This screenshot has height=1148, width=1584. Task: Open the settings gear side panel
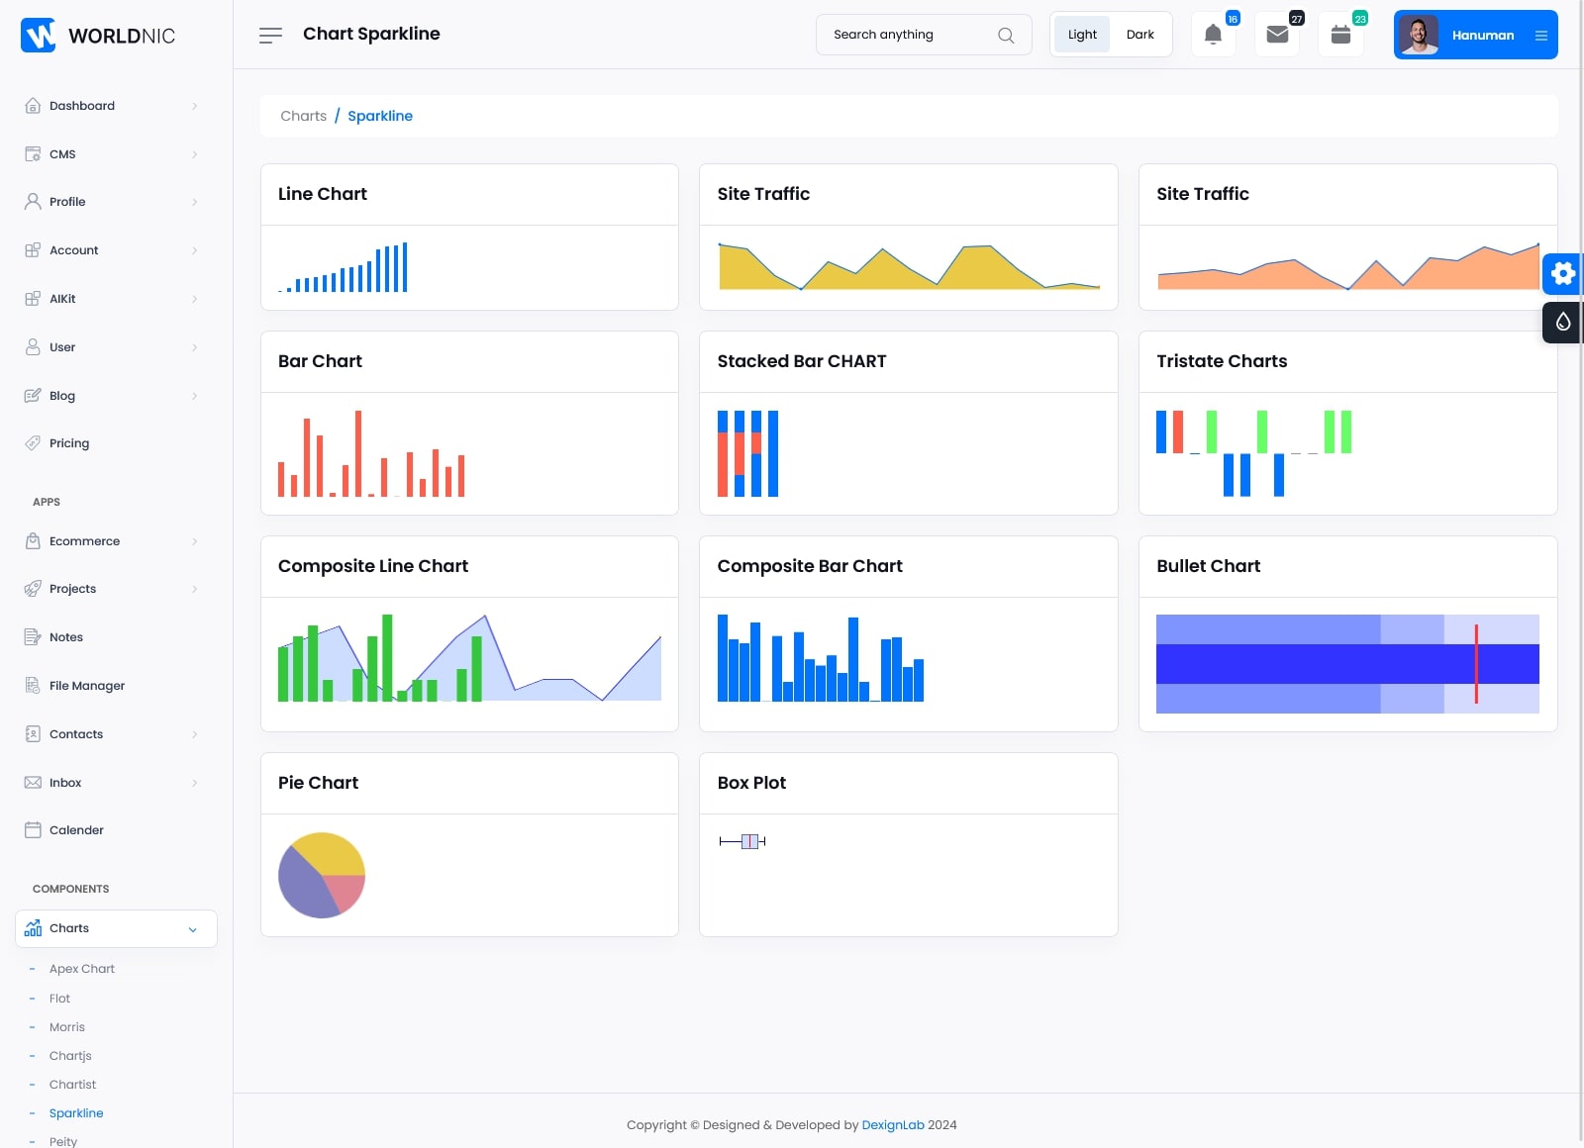(1562, 273)
